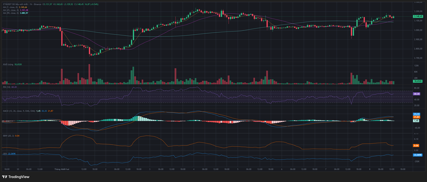Select the ETHUSDT 1h Binance chart title

click(x=22, y=4)
